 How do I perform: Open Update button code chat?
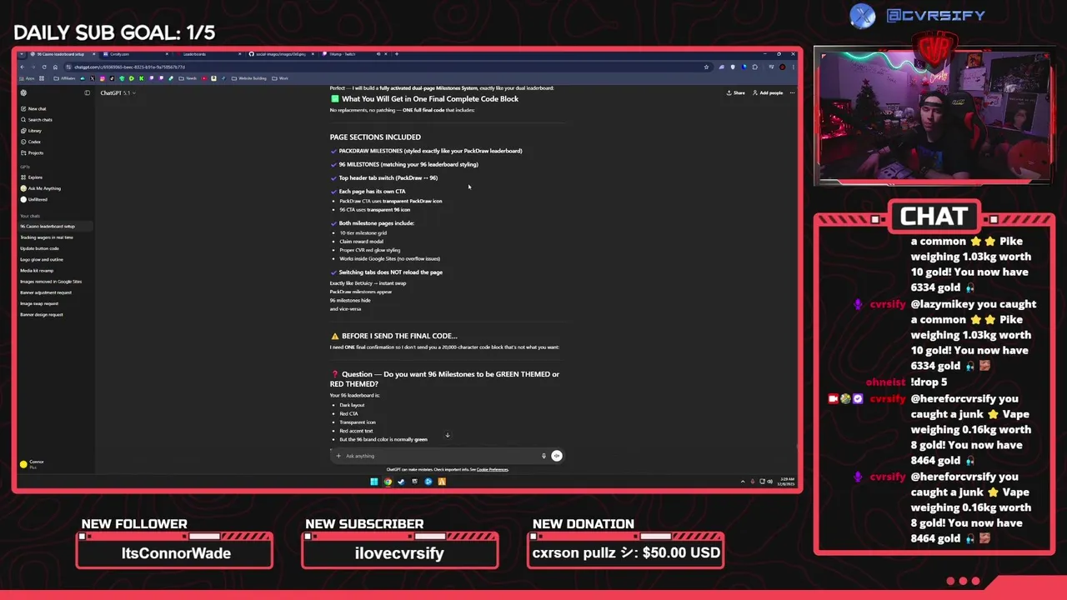point(39,248)
